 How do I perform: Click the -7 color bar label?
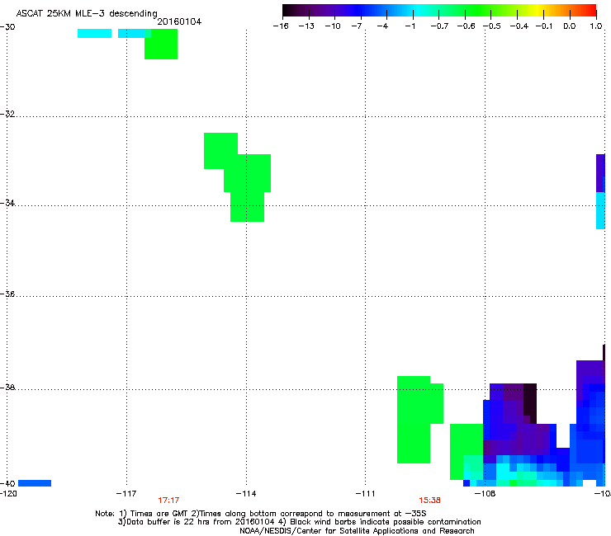coord(357,26)
